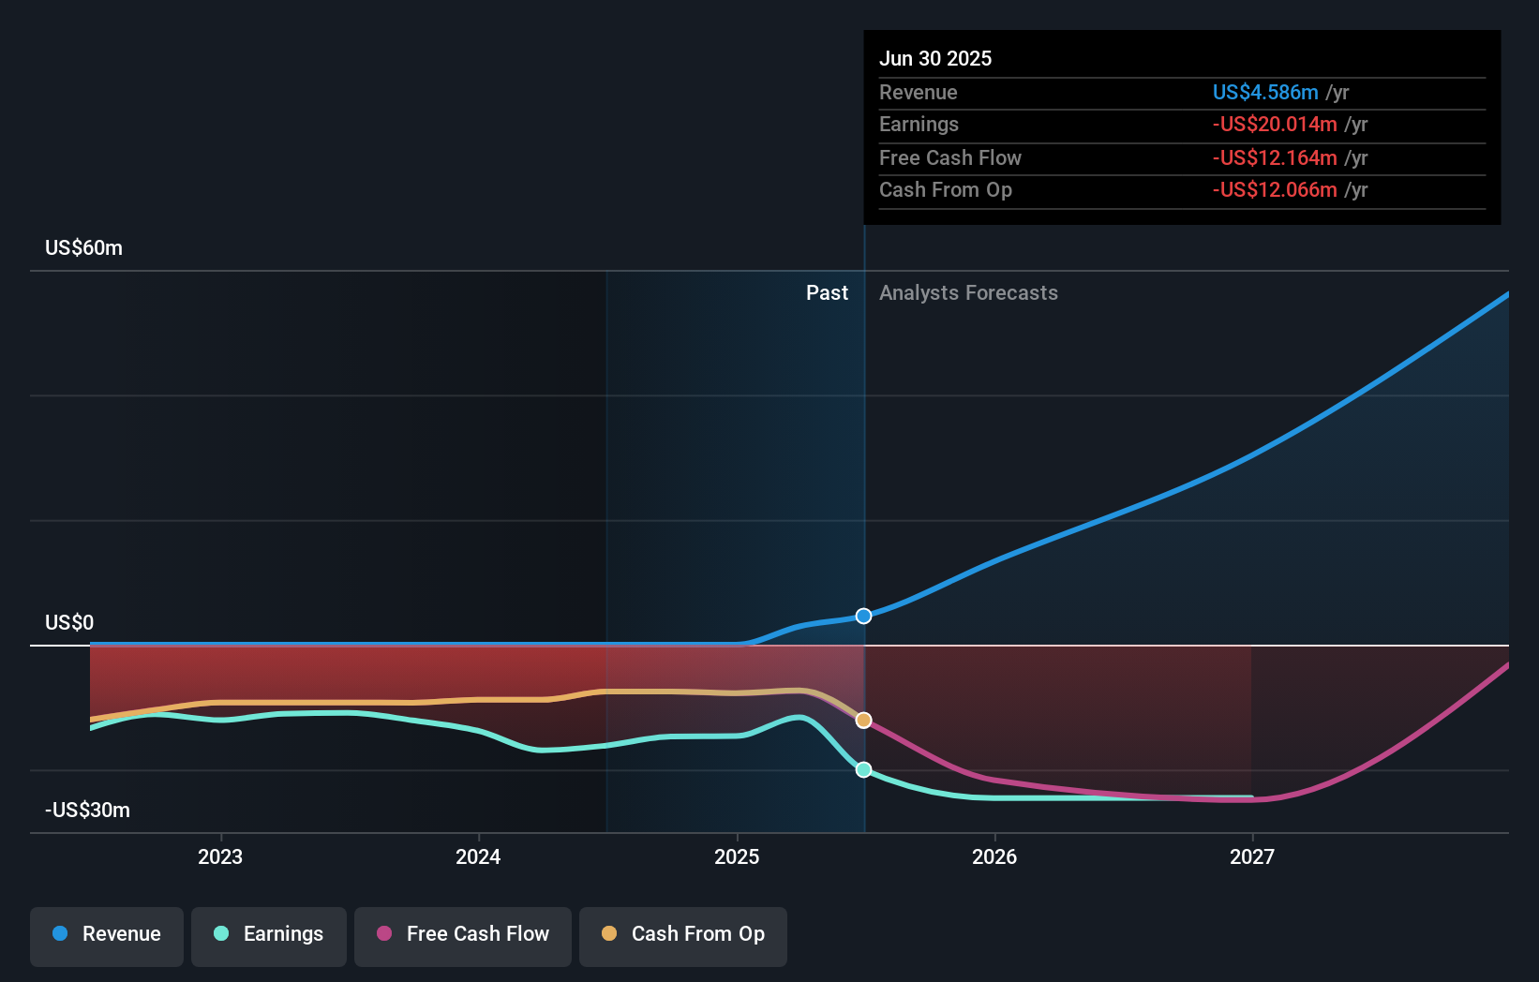1539x982 pixels.
Task: Select the orange Cash From Op marker on chart
Action: pos(863,721)
